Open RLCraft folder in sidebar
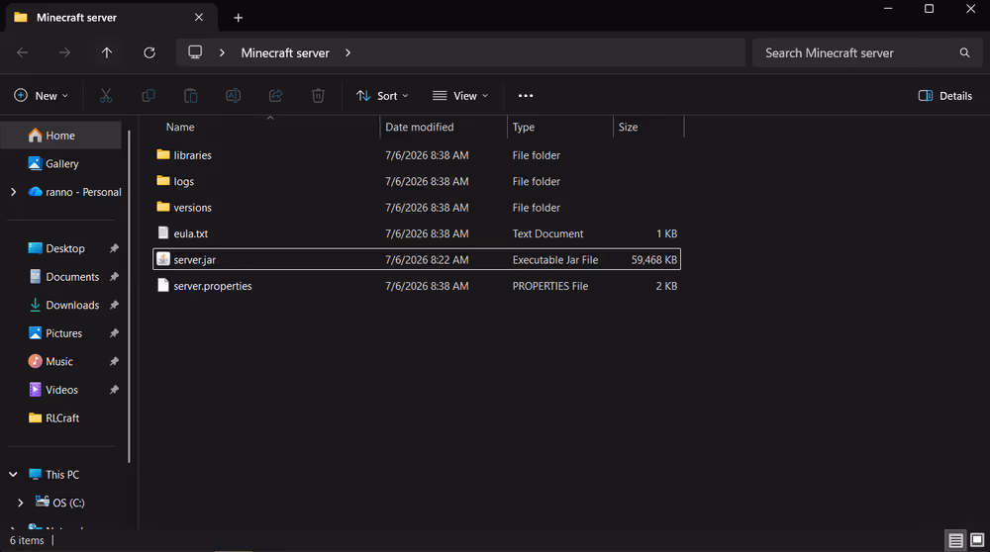Viewport: 990px width, 552px height. (61, 418)
